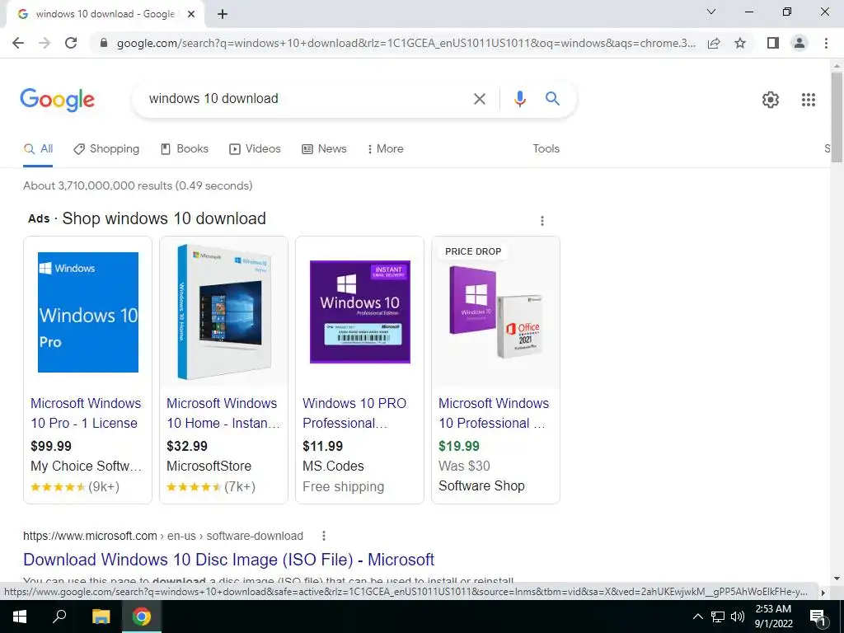This screenshot has height=633, width=844.
Task: Open the volume tray icon
Action: pyautogui.click(x=738, y=617)
